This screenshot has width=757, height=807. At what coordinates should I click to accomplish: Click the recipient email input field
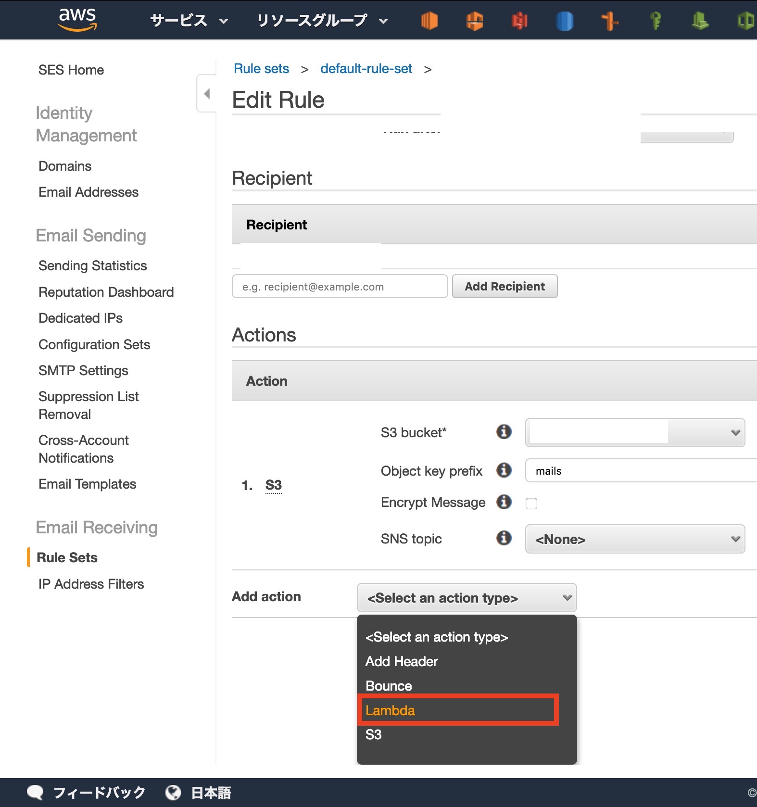(x=340, y=287)
